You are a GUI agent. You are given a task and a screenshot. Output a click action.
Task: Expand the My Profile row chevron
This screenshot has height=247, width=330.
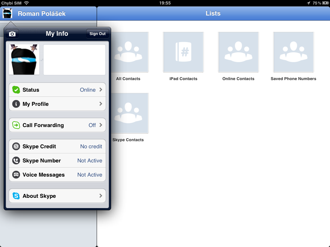[101, 104]
